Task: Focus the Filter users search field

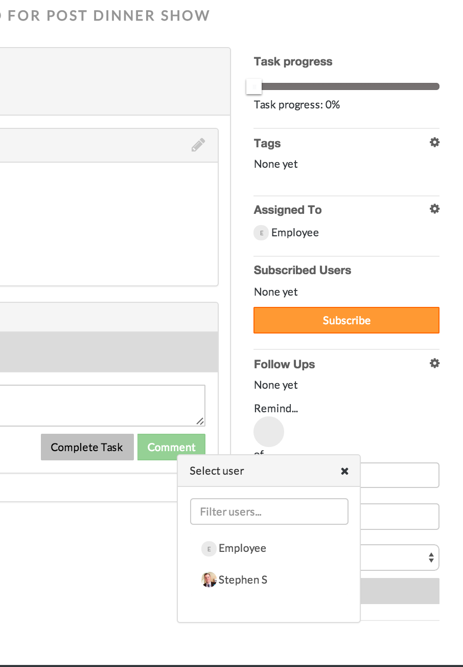Action: point(269,512)
